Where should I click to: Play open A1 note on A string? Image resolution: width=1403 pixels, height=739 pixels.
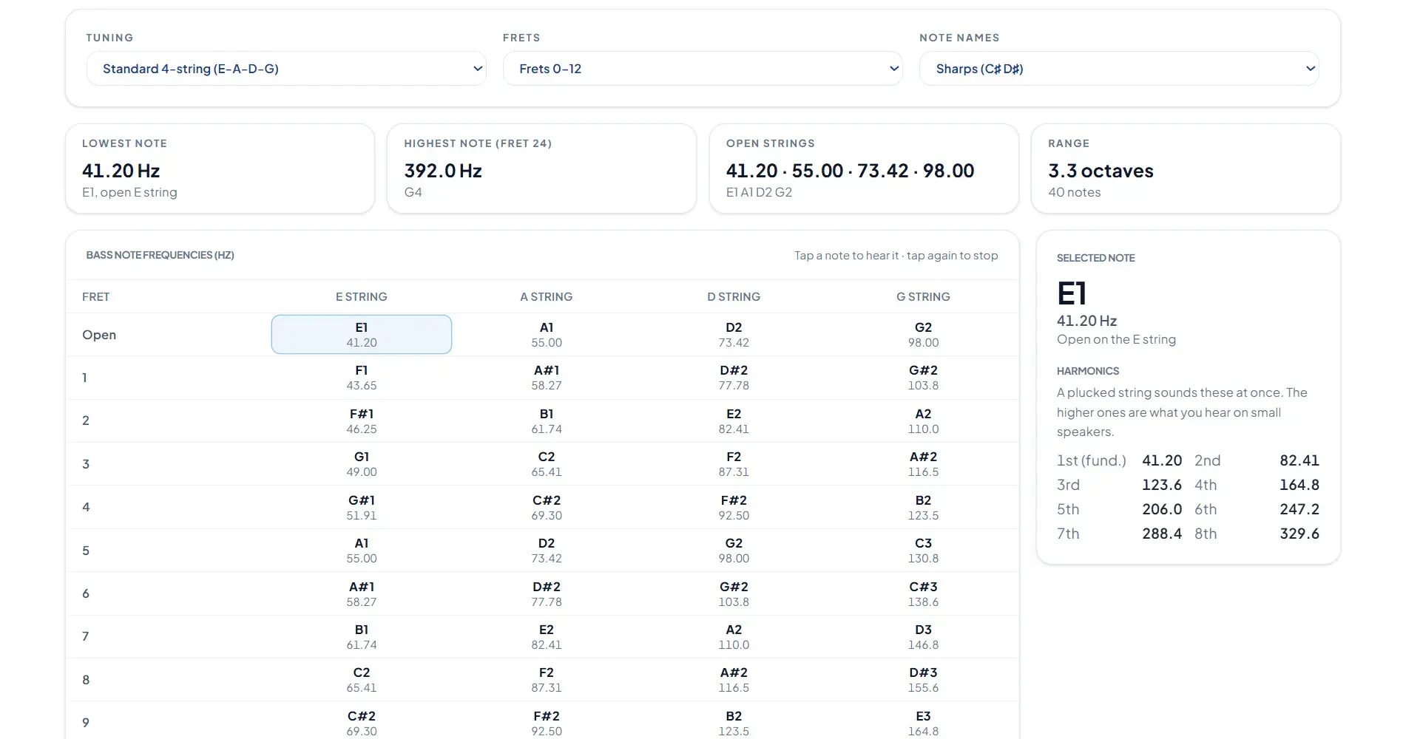tap(547, 335)
